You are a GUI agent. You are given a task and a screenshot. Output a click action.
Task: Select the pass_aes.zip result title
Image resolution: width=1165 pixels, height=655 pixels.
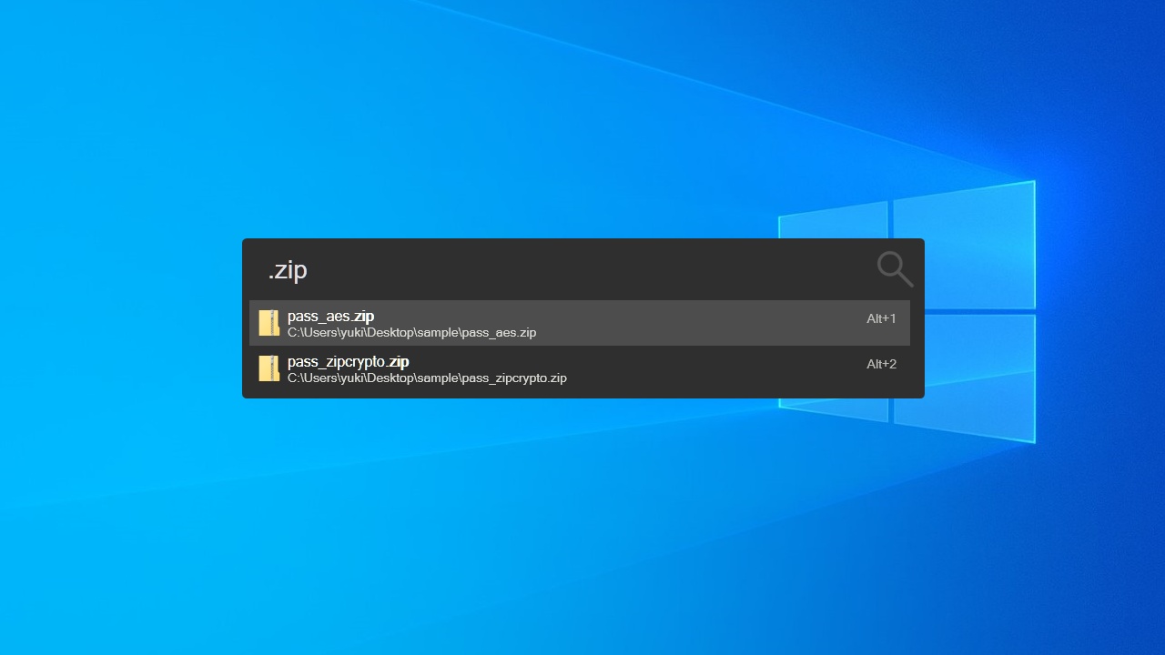[330, 317]
